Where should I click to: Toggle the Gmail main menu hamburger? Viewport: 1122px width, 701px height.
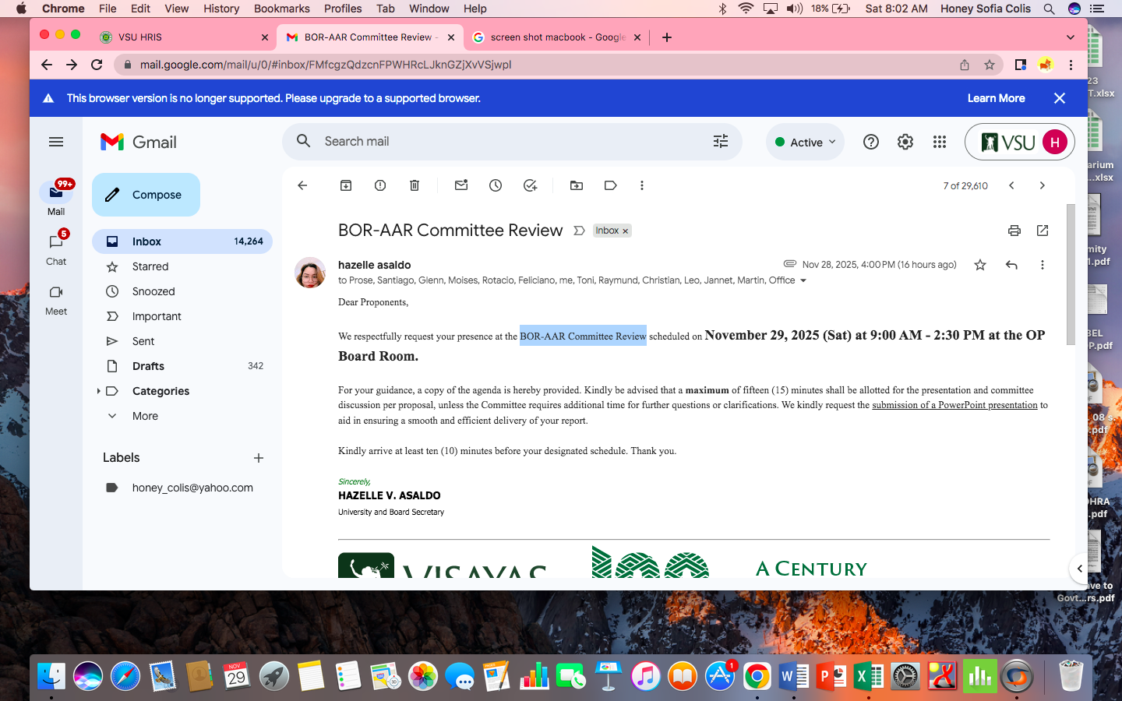(x=56, y=142)
